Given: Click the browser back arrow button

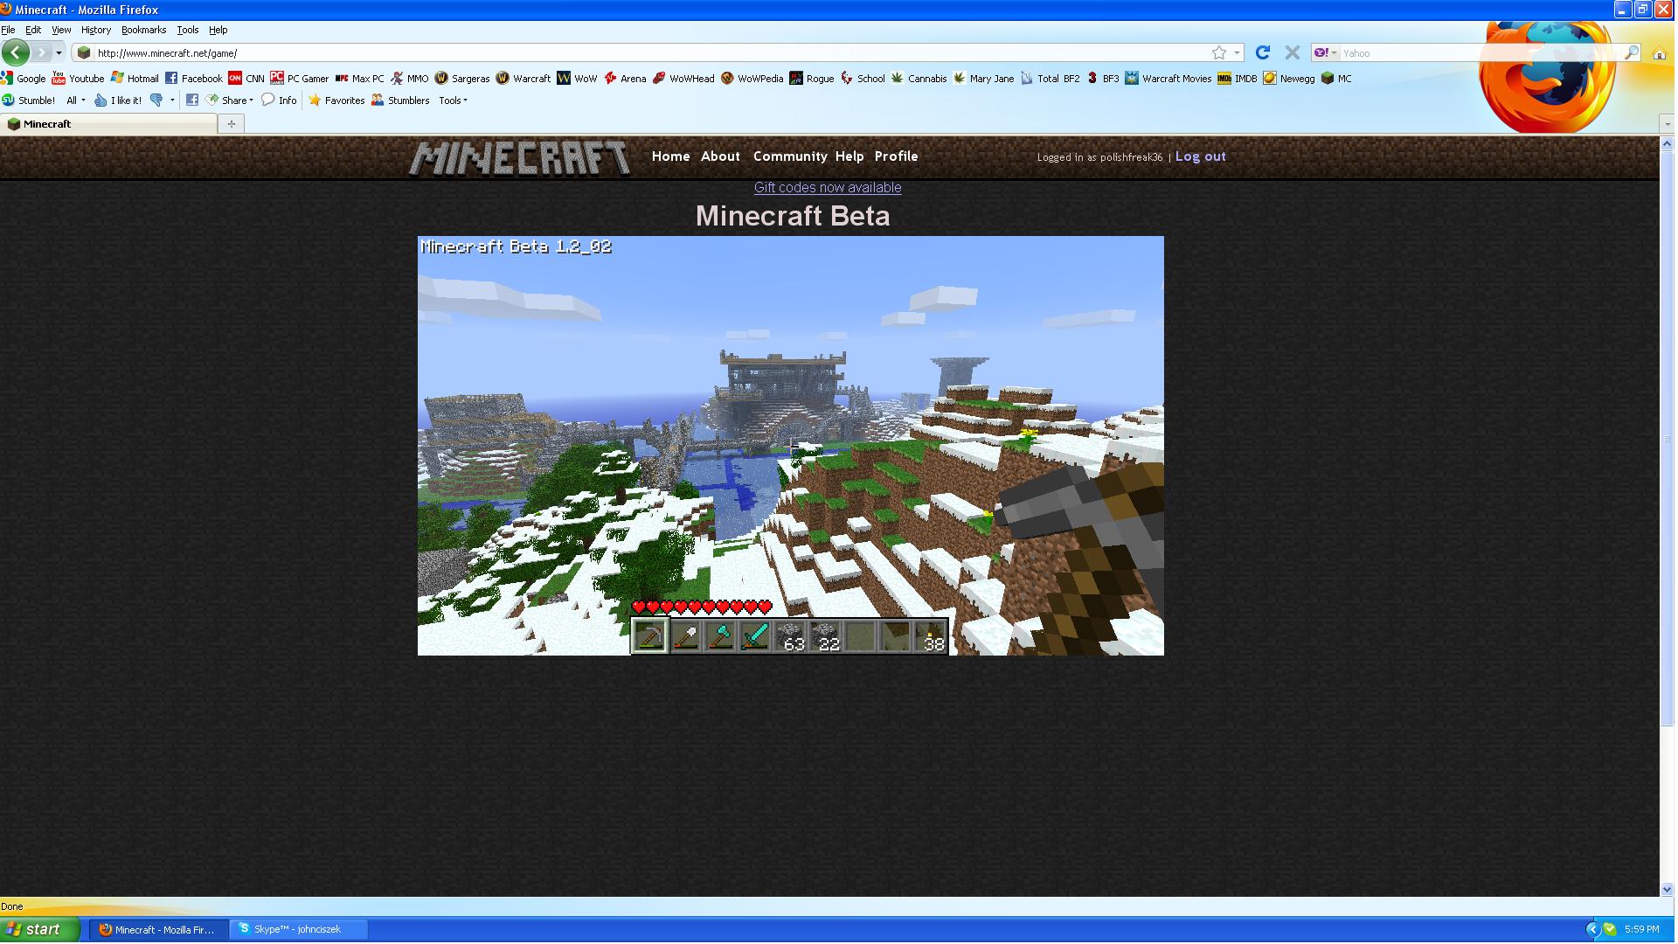Looking at the screenshot, I should 15,52.
